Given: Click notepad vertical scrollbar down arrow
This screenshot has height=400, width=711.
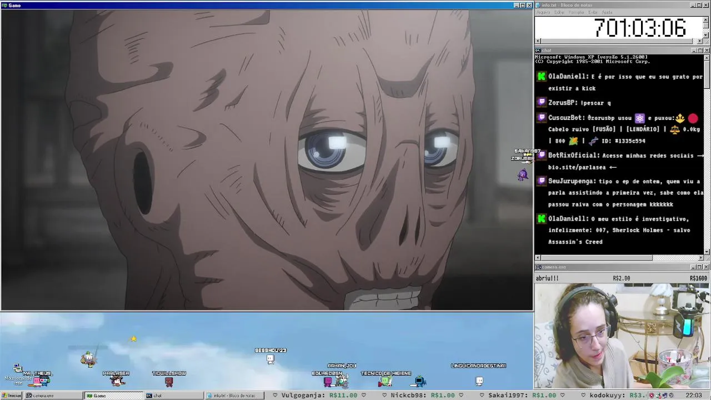Looking at the screenshot, I should click(706, 35).
